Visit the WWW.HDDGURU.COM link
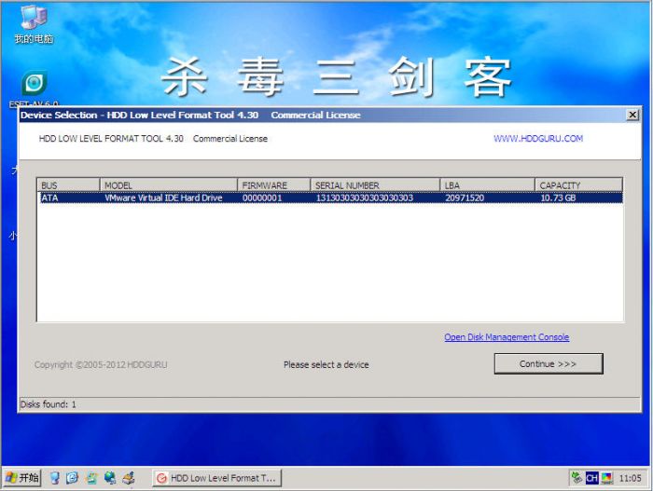653x491 pixels. click(538, 139)
